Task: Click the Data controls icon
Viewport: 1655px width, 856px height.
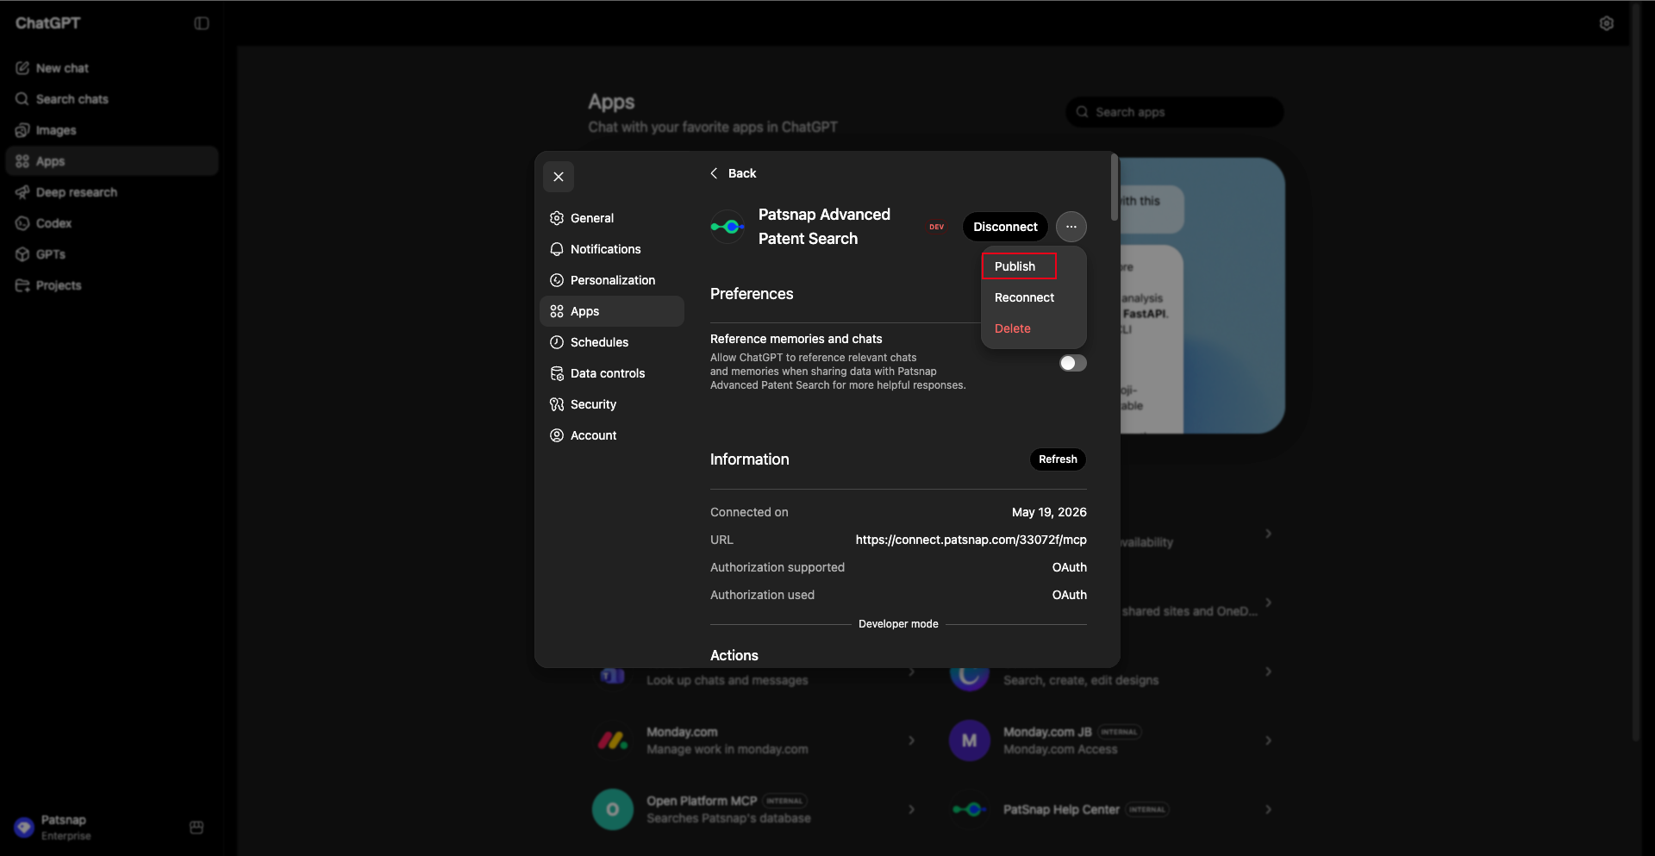Action: tap(557, 373)
